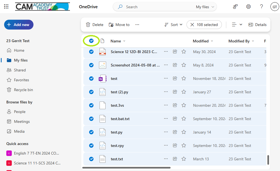Click the file type column header icon
Screen dimensions: 280x171
pos(103,41)
